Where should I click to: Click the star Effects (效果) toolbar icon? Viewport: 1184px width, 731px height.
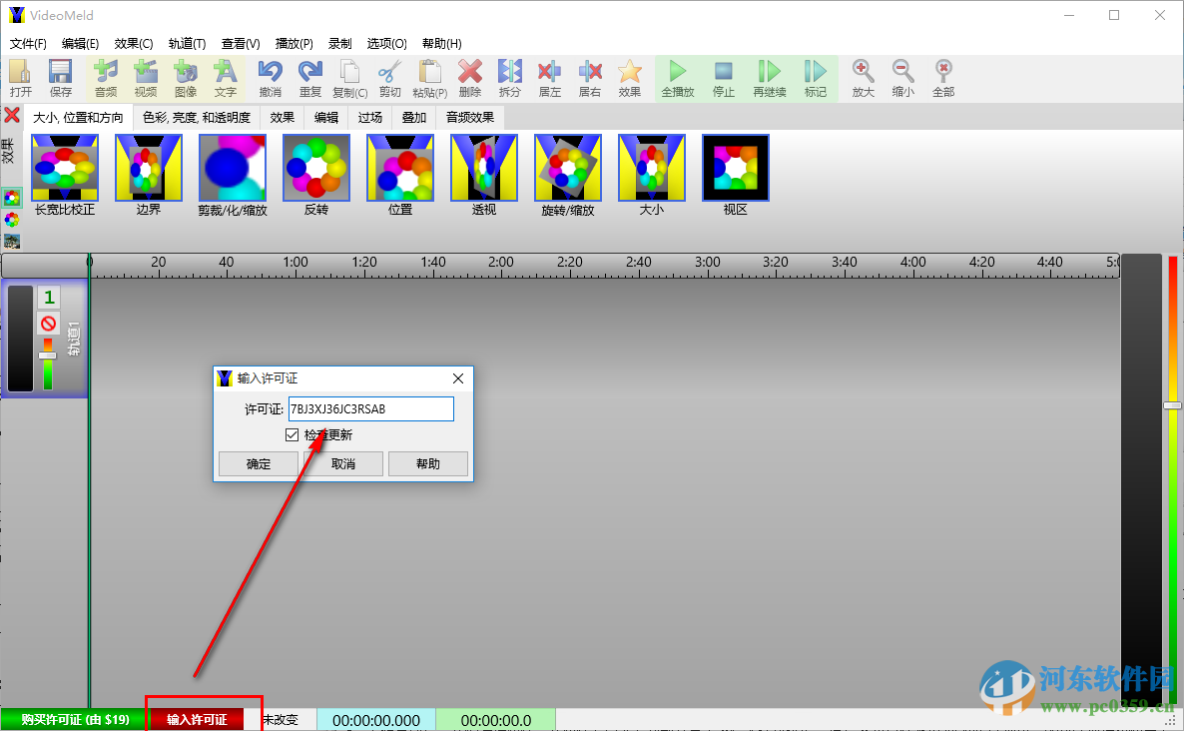point(629,78)
